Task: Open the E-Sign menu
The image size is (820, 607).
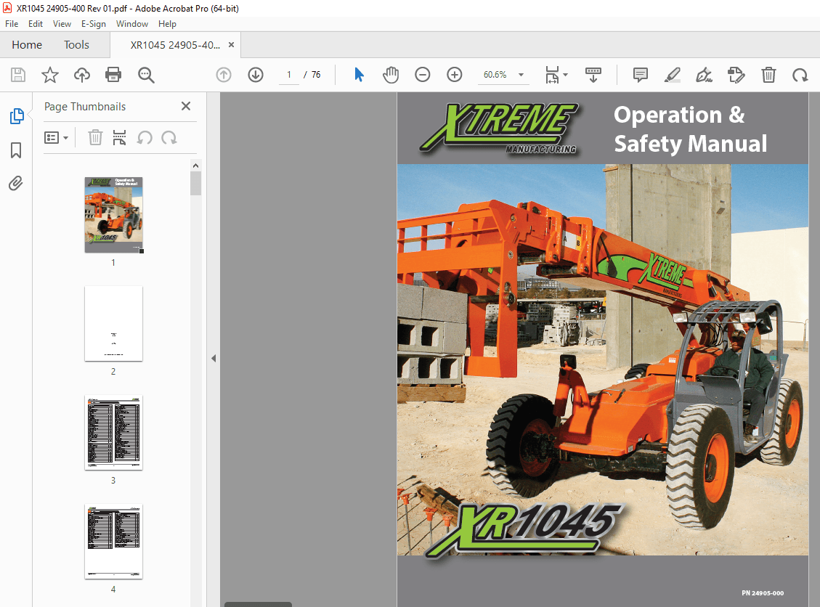Action: click(x=94, y=24)
